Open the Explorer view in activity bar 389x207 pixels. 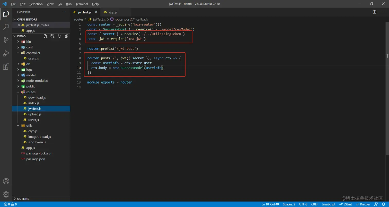tap(6, 14)
